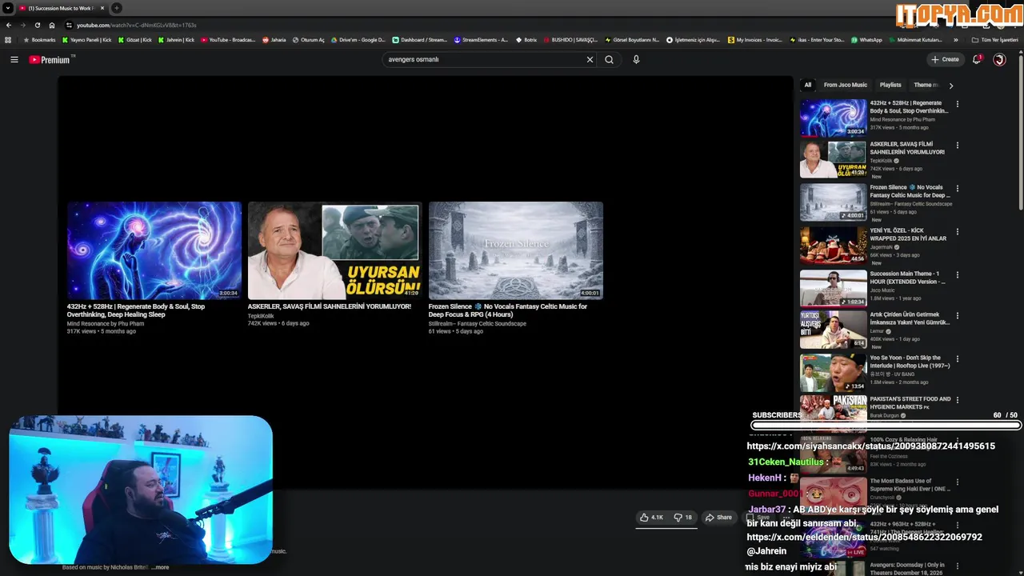1024x576 pixels.
Task: Open the Bookmarks star bookmark
Action: [39, 40]
